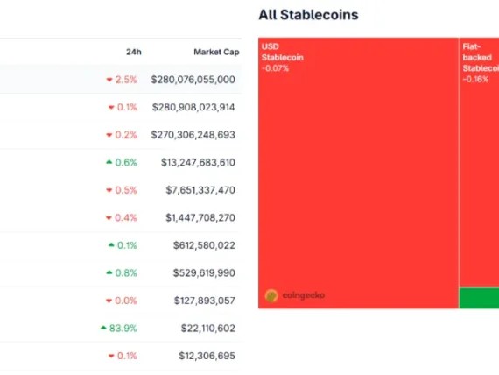Open the row with $12,306,695 market cap
The image size is (499, 375).
(121, 356)
